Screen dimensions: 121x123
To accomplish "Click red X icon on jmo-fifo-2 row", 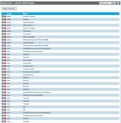I will 5,81.
